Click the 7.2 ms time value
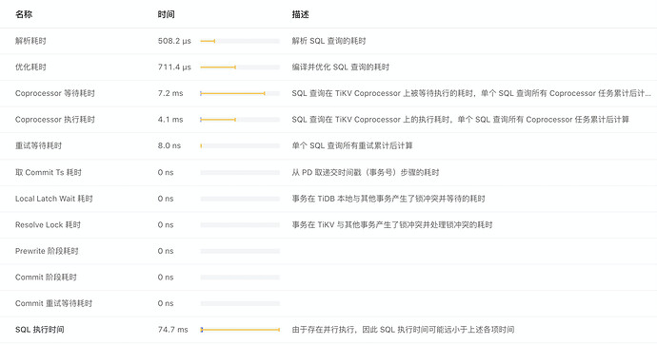 point(170,93)
